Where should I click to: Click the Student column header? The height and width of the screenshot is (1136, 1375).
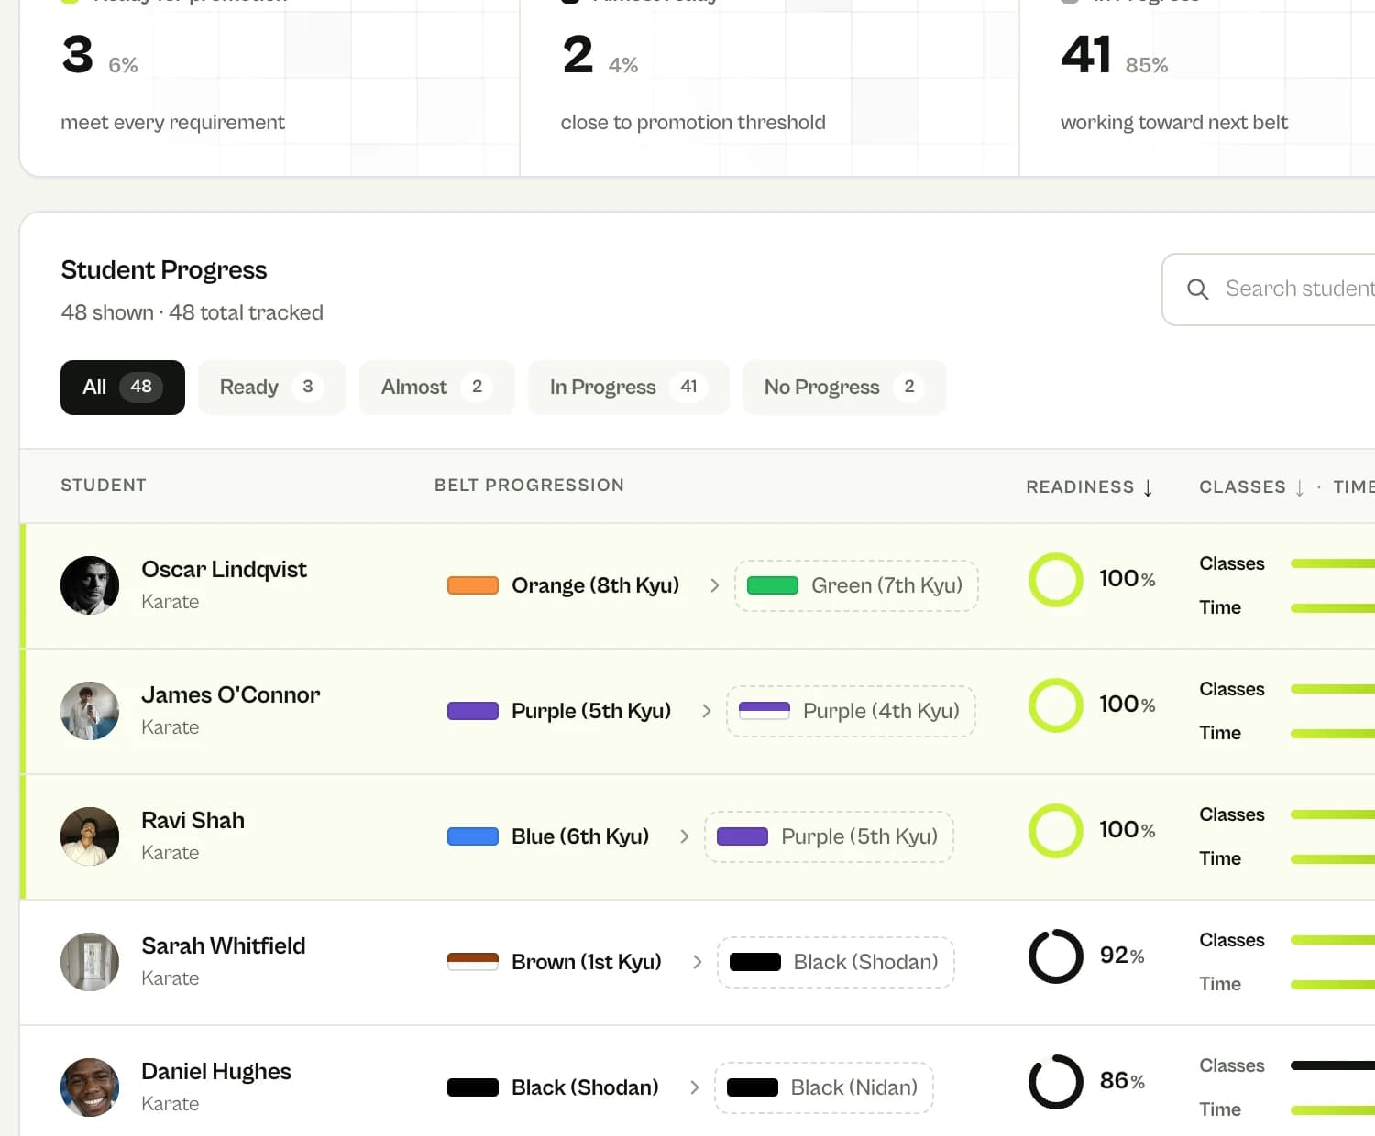(104, 486)
